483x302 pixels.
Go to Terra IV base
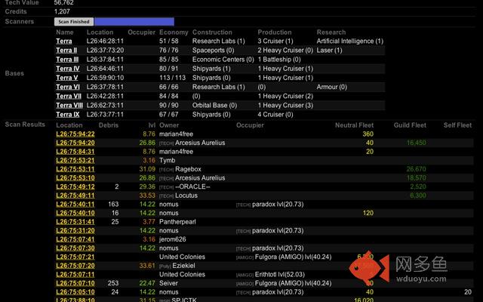pos(66,69)
